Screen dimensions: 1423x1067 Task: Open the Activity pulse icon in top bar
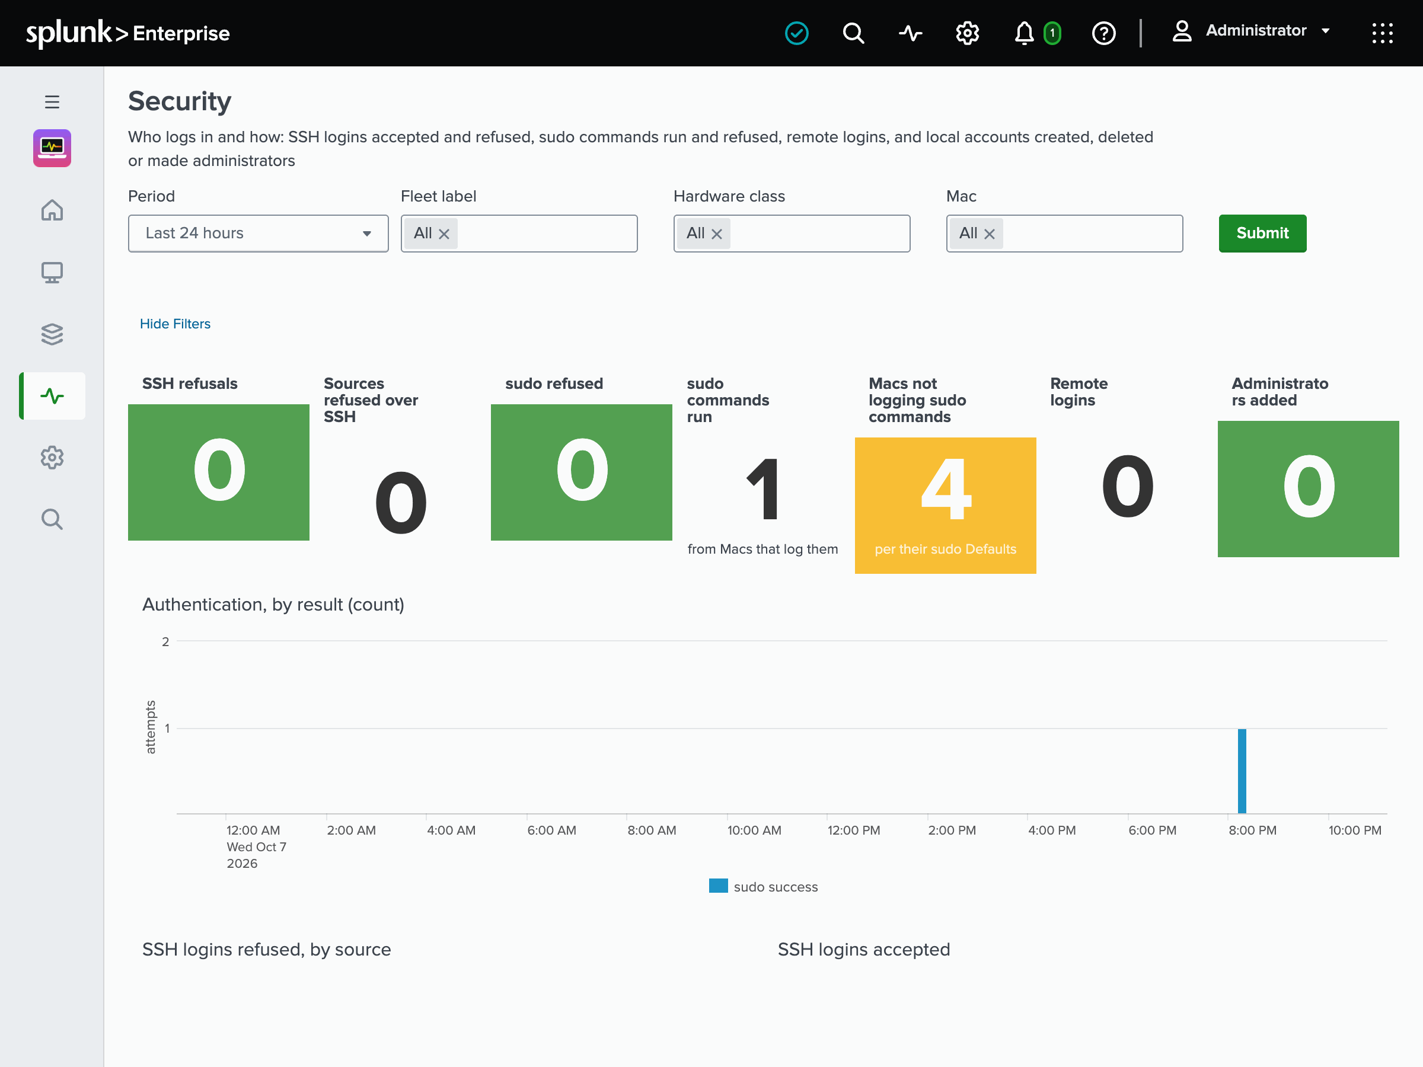910,32
